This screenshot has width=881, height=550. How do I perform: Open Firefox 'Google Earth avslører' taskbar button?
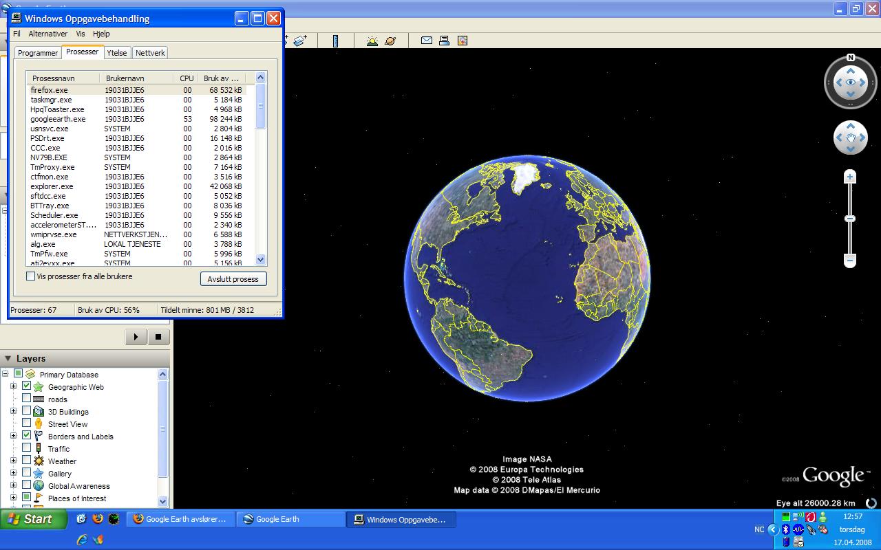(x=180, y=519)
